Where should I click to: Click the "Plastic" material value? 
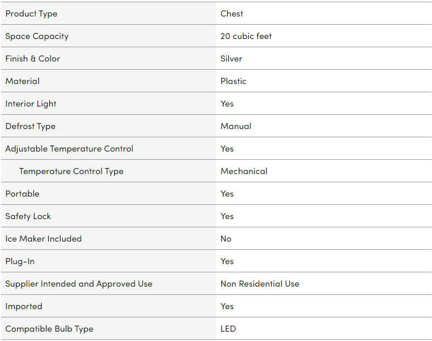pyautogui.click(x=233, y=81)
